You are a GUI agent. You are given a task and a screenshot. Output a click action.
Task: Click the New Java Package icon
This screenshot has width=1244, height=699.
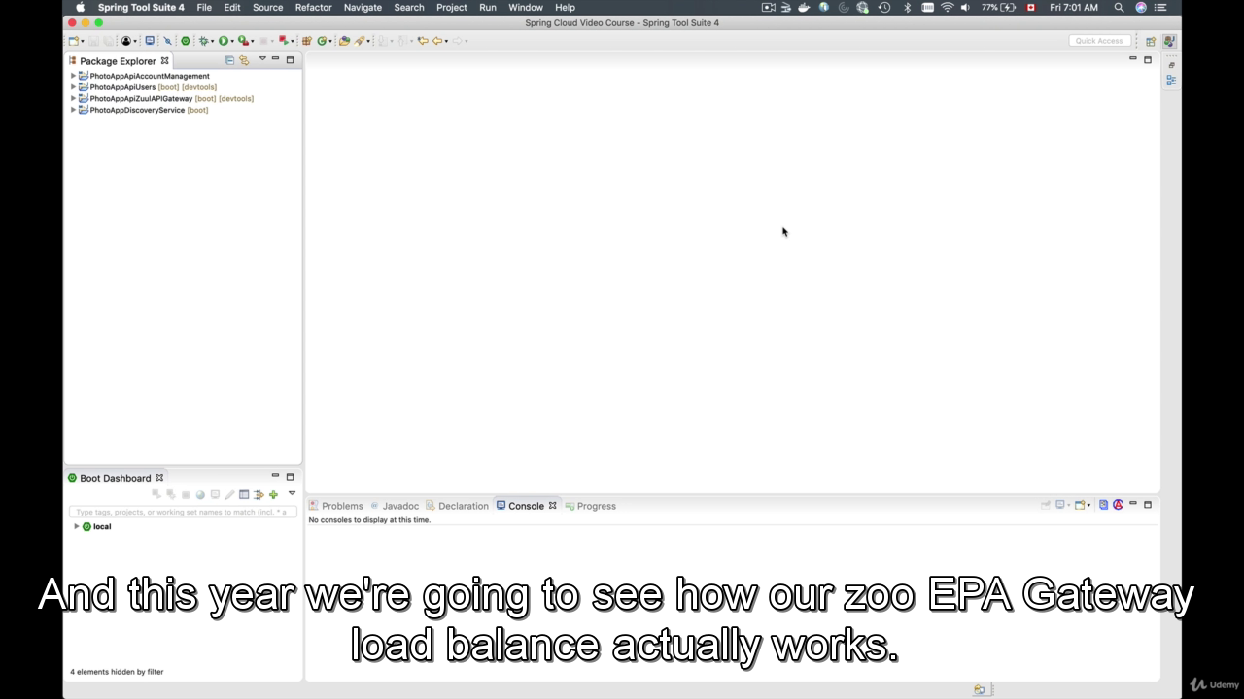307,41
